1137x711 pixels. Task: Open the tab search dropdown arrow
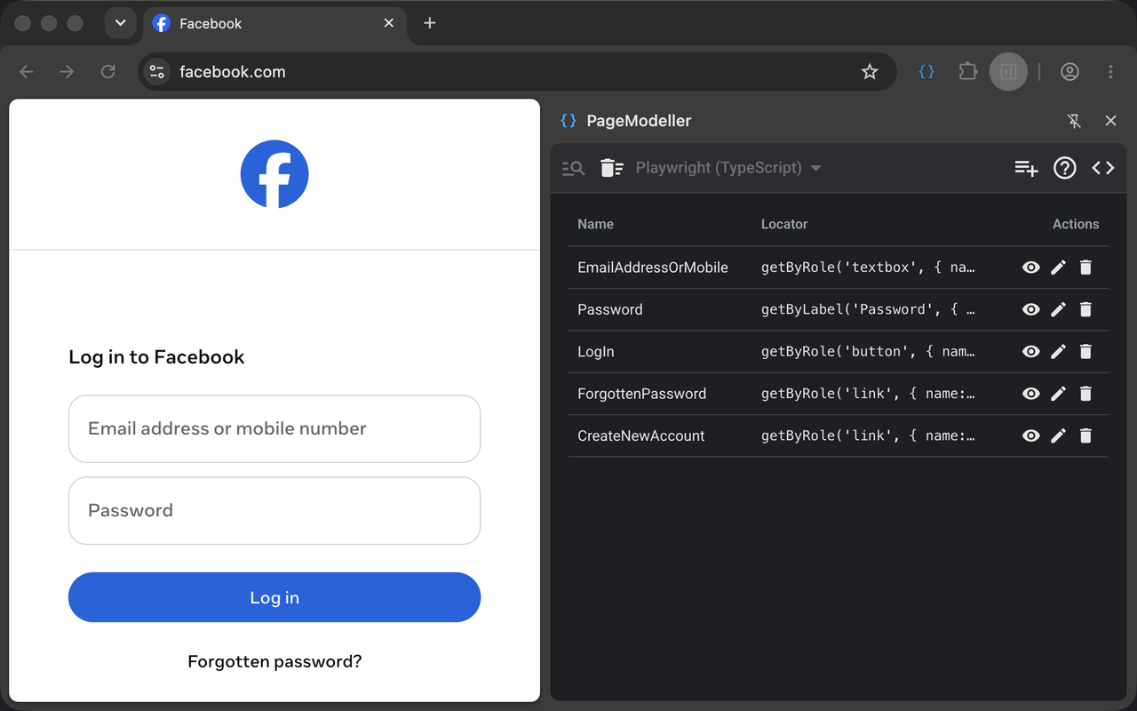[x=120, y=23]
